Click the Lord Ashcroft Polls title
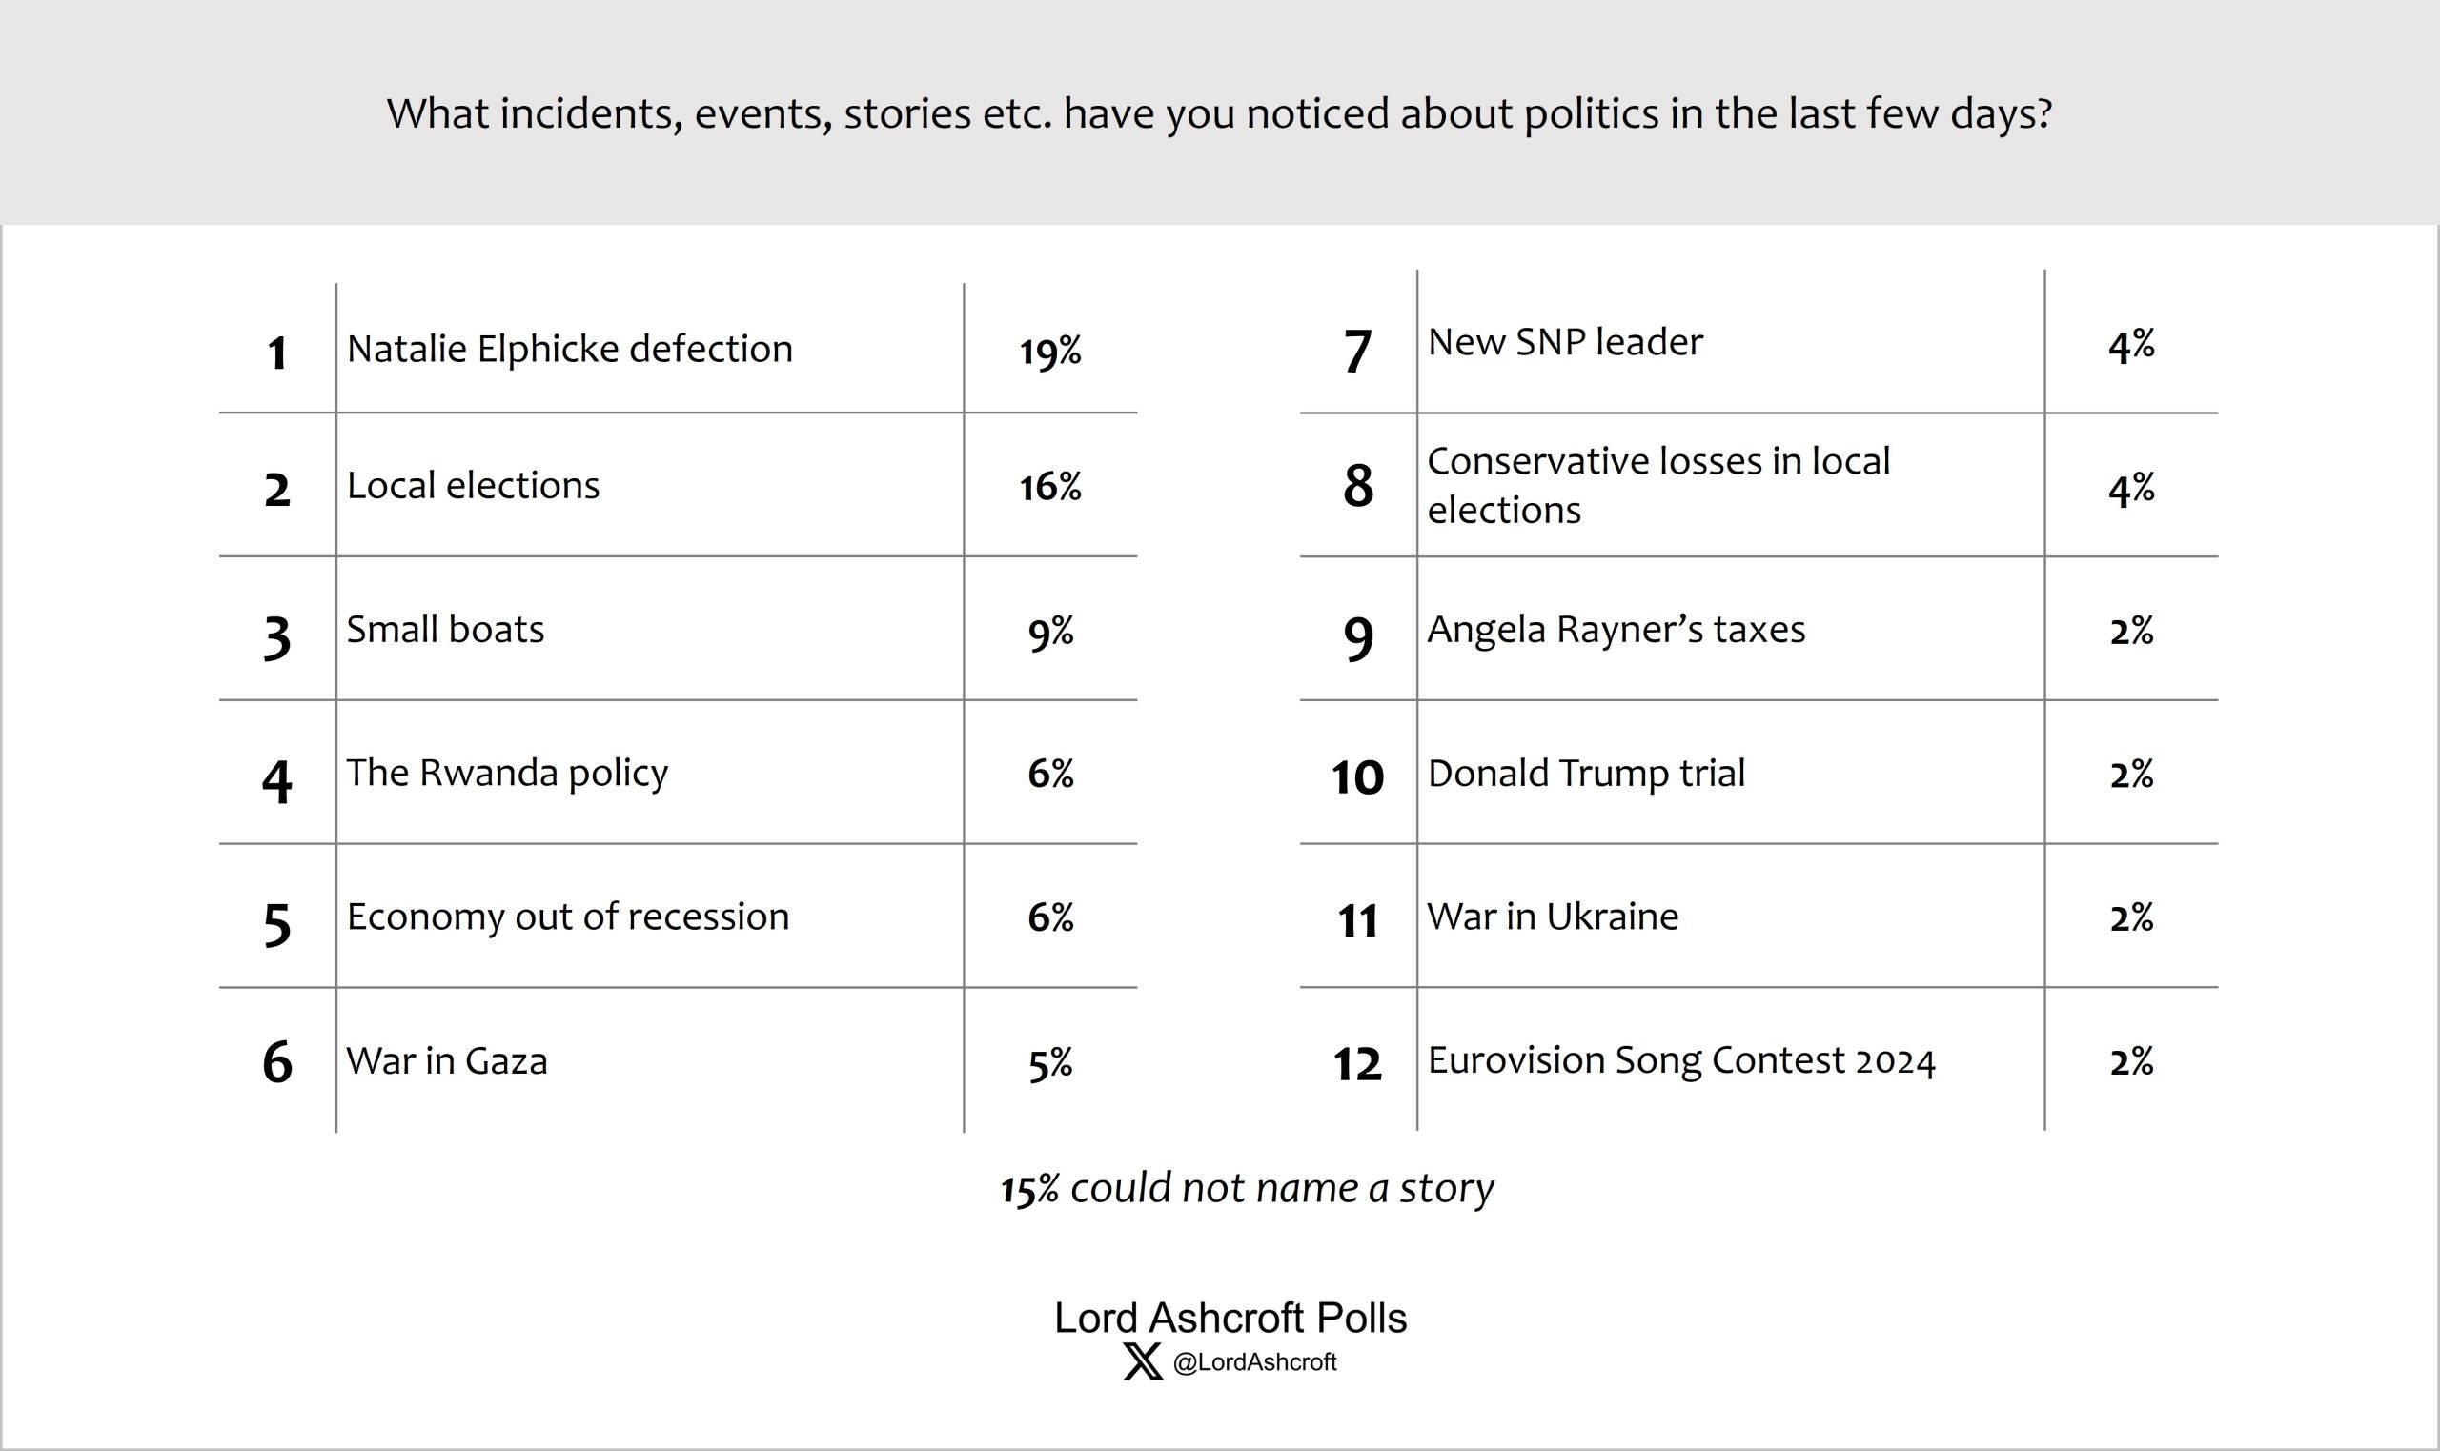Image resolution: width=2440 pixels, height=1451 pixels. (x=1230, y=1318)
